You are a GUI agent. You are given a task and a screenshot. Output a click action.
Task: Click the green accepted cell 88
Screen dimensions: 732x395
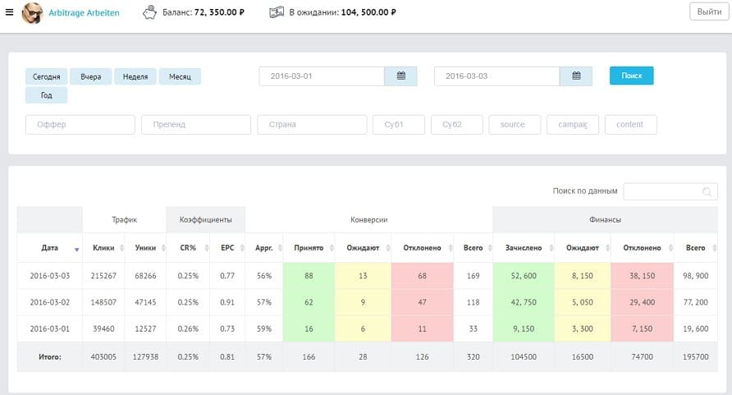pyautogui.click(x=309, y=276)
